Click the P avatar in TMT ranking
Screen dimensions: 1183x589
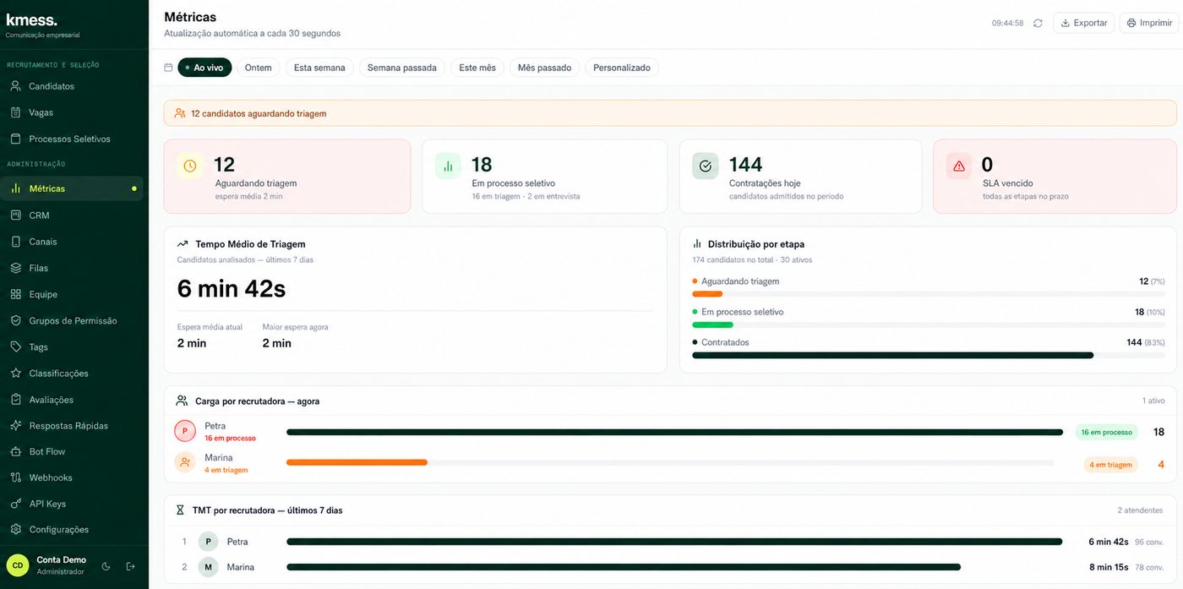click(208, 542)
